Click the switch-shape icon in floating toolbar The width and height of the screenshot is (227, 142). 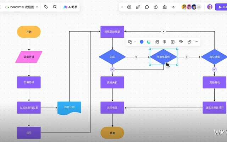pyautogui.click(x=130, y=42)
